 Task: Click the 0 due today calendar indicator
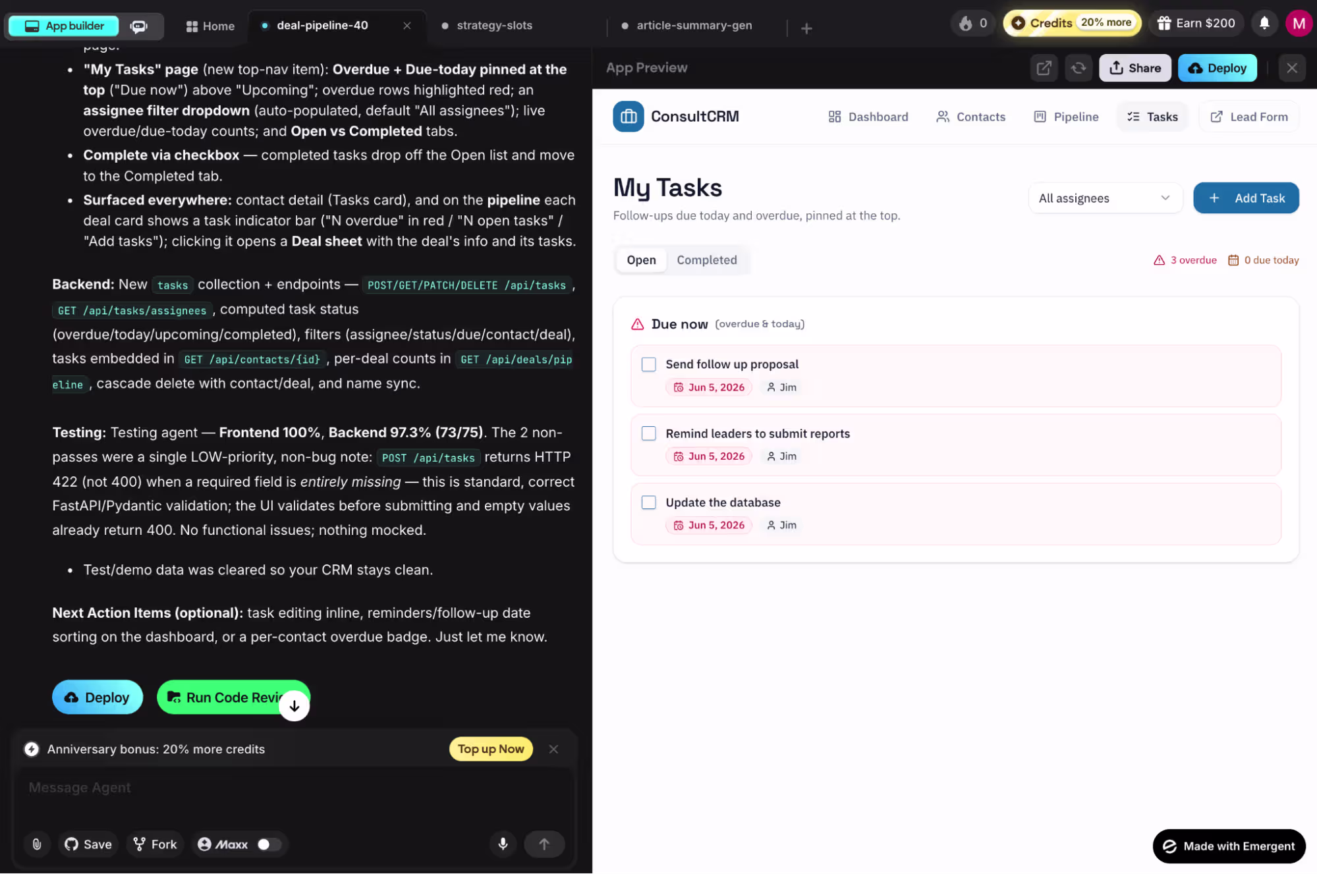pyautogui.click(x=1263, y=260)
